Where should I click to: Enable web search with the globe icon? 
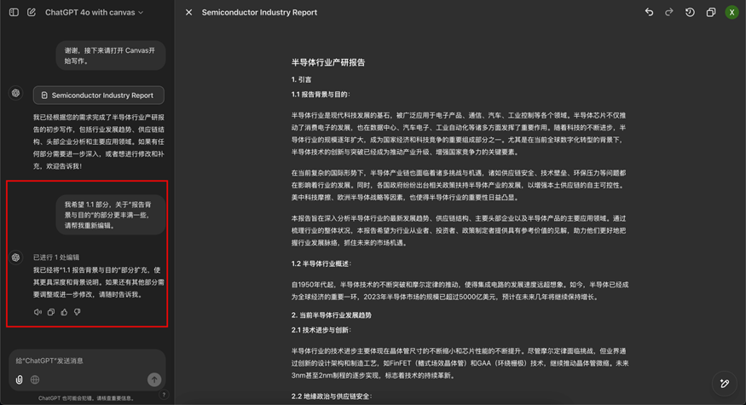point(35,379)
